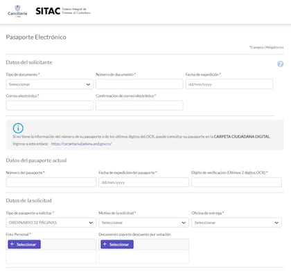Screen dimensions: 291x271
Task: Click the Datos del solicitante heading
Action: (x=29, y=62)
